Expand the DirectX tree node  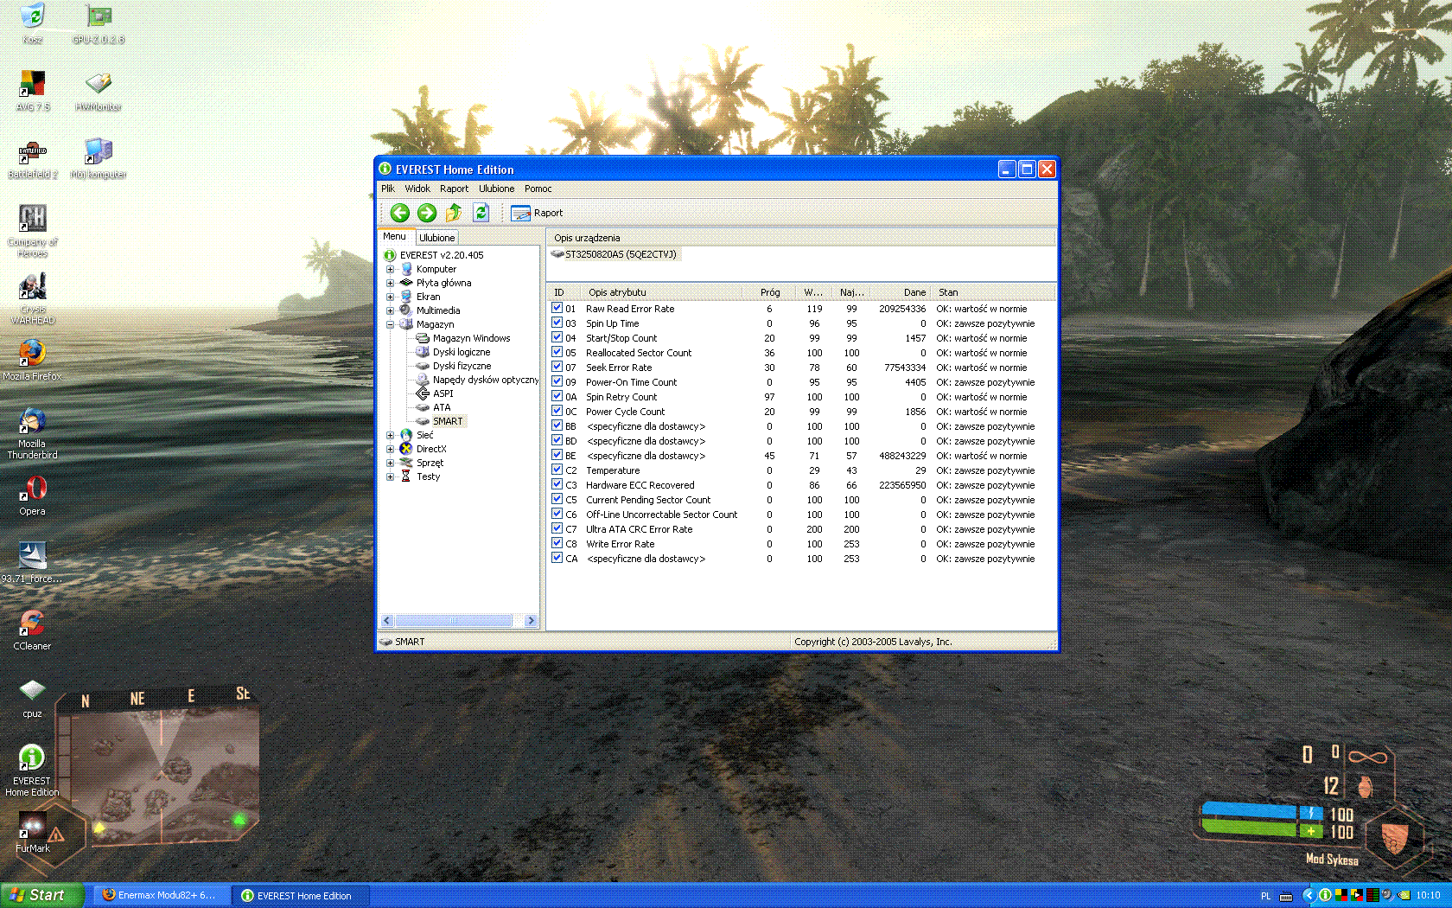click(x=390, y=449)
